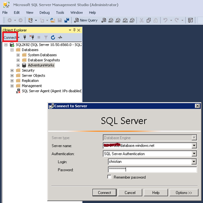
Task: Open the Server name dropdown
Action: (194, 146)
